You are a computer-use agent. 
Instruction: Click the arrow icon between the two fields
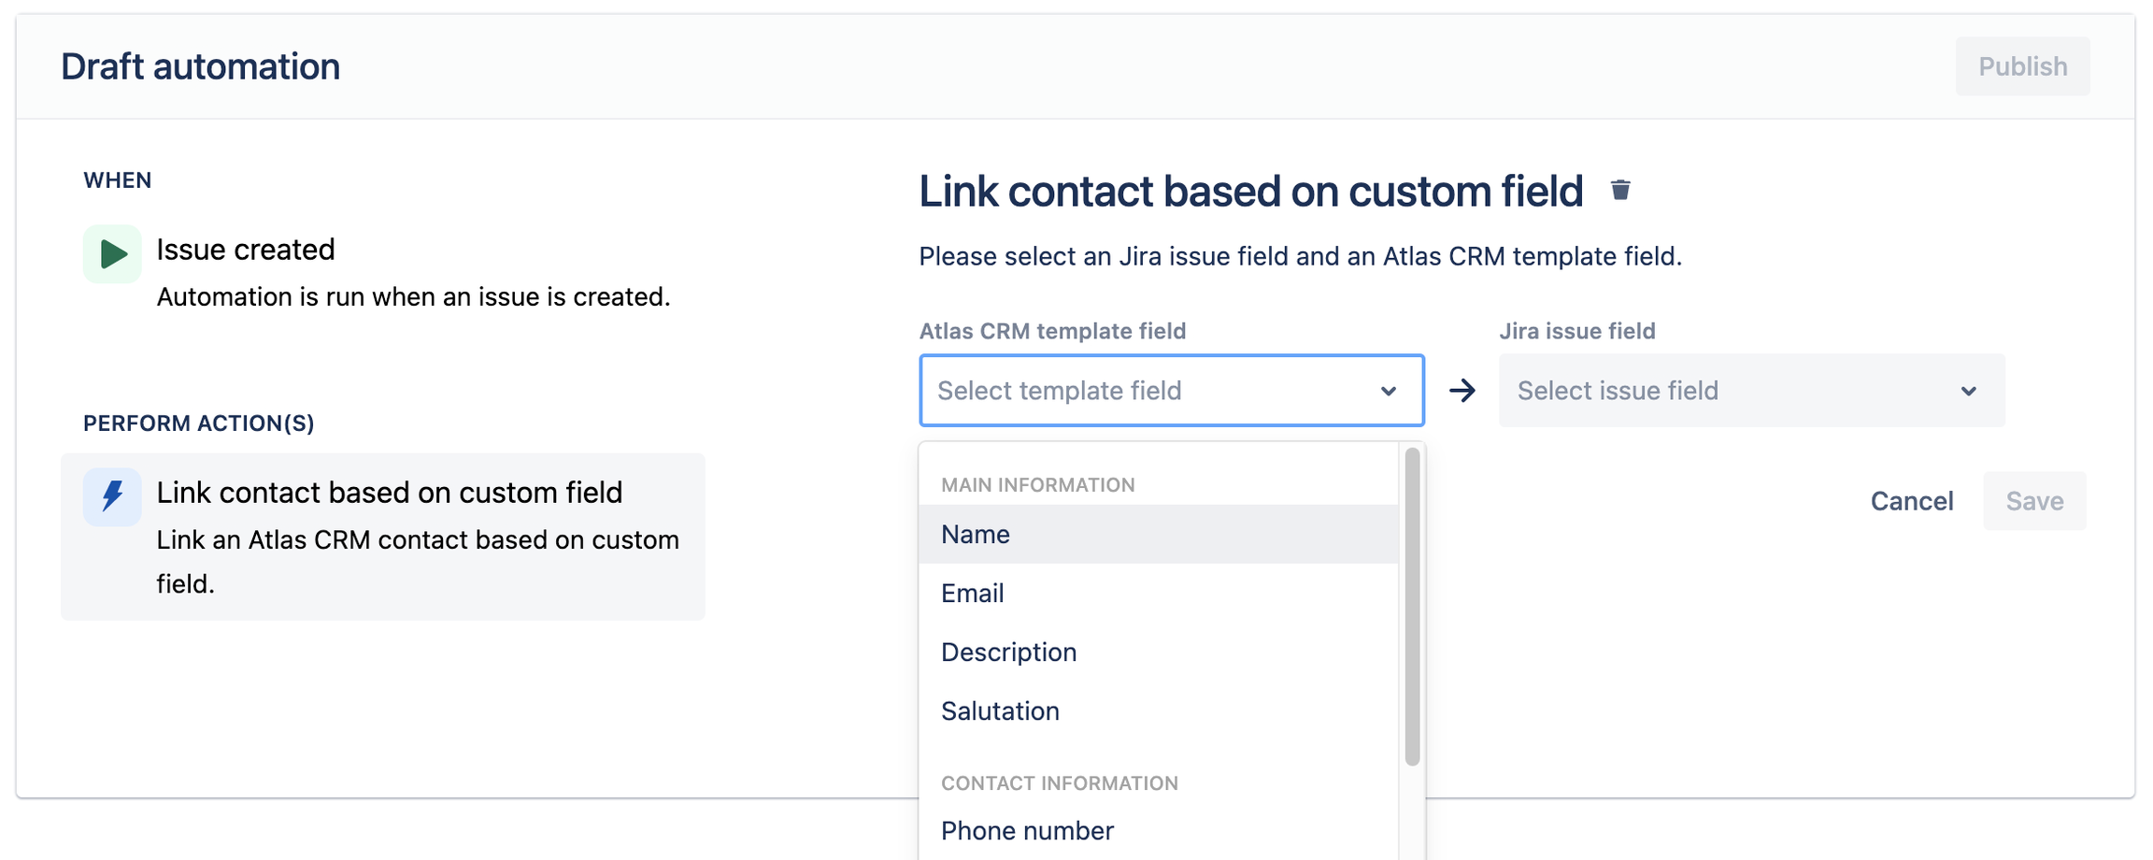point(1462,391)
